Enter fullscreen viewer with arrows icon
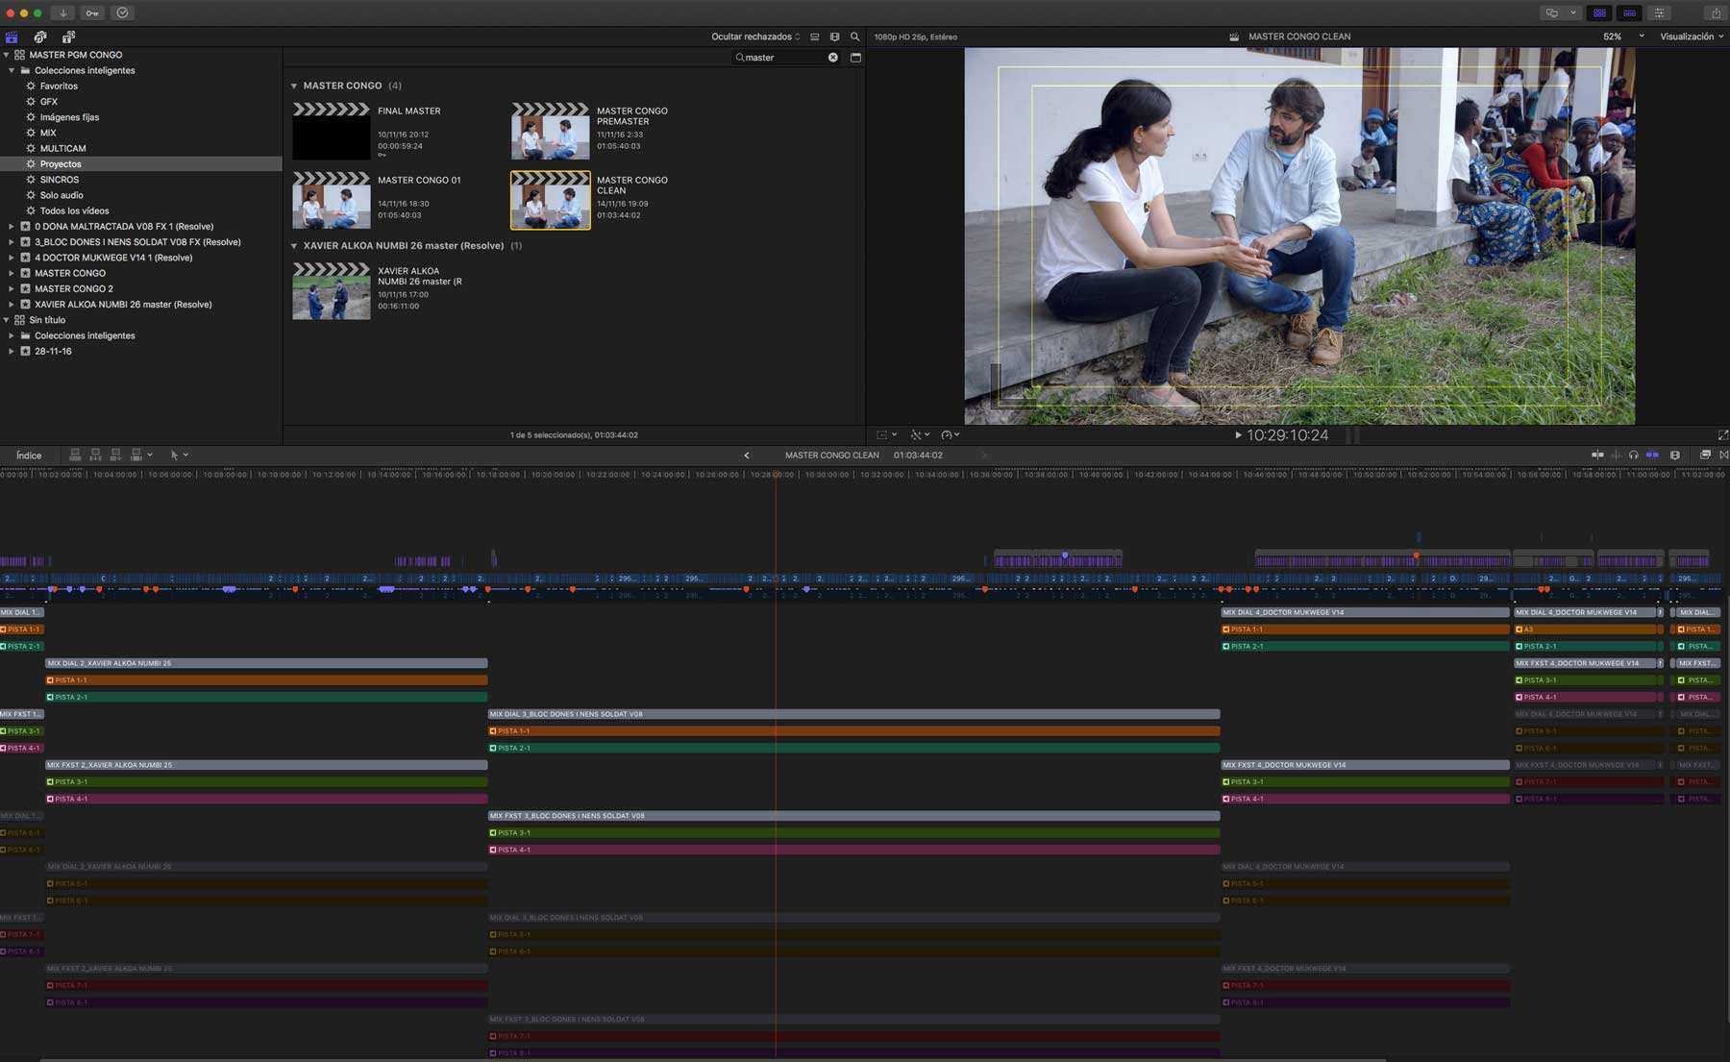The height and width of the screenshot is (1062, 1730). 1722,435
